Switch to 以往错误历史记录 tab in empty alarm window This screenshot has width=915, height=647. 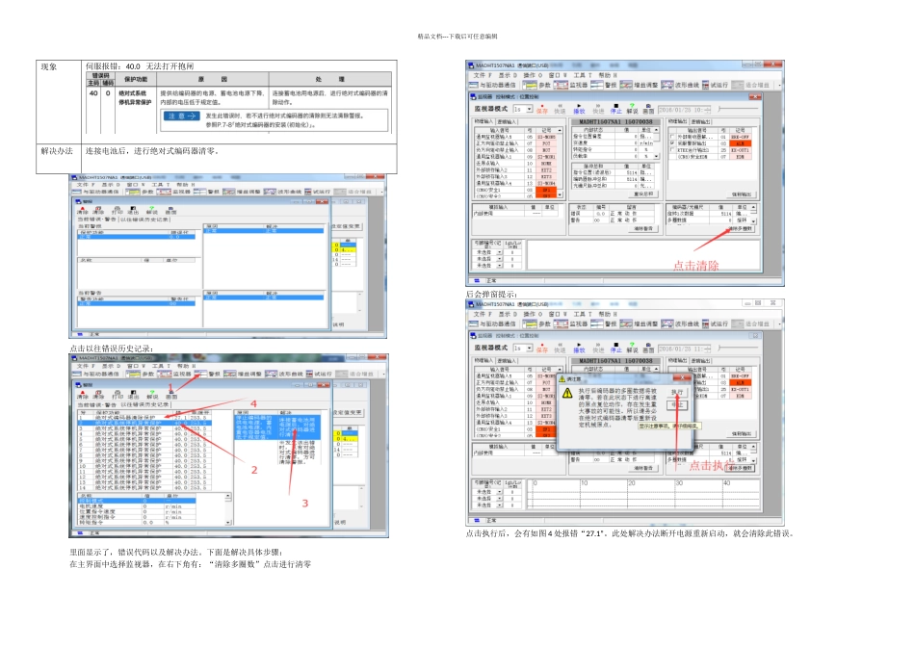pos(145,220)
